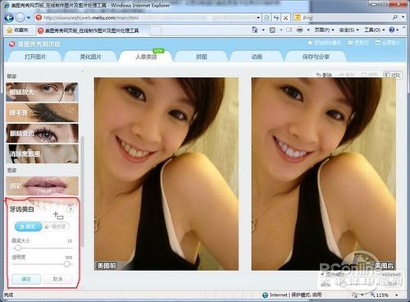Switch to the 动画 tab
Image resolution: width=410 pixels, height=302 pixels.
[x=257, y=57]
